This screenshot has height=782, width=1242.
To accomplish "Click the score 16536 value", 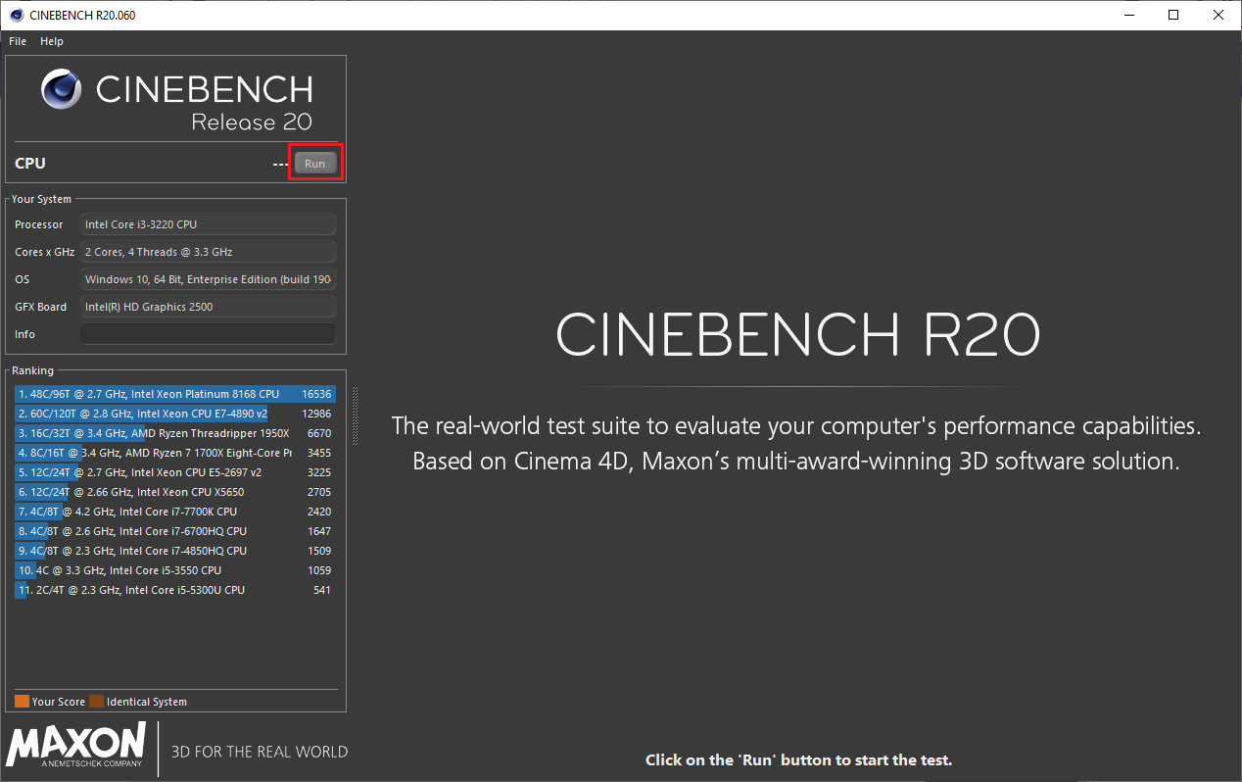I will pos(316,394).
